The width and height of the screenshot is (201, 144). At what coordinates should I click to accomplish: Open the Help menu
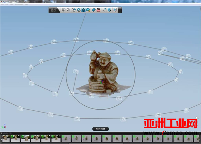pos(27,4)
